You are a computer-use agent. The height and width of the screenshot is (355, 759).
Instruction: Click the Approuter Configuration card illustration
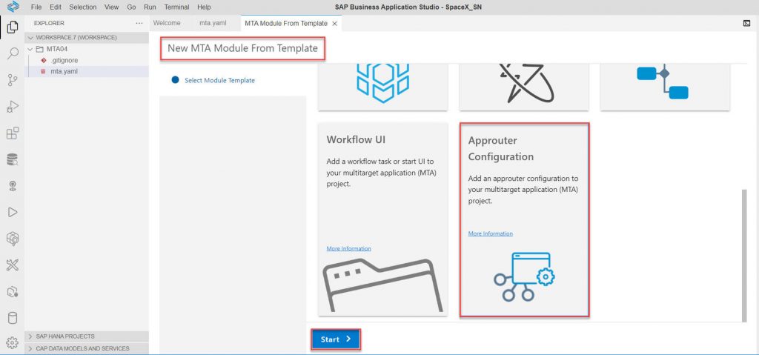(524, 277)
